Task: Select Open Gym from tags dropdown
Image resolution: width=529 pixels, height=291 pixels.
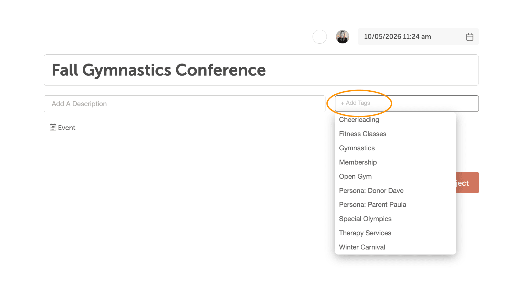Action: [x=355, y=177]
